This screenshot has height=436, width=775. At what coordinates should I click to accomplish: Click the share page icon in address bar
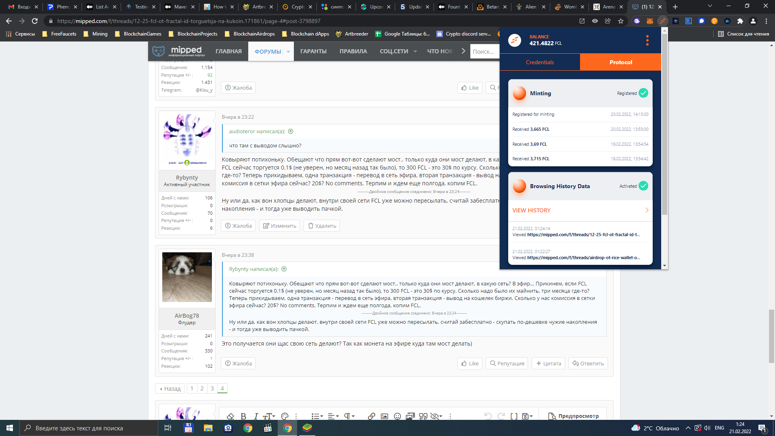(x=608, y=21)
